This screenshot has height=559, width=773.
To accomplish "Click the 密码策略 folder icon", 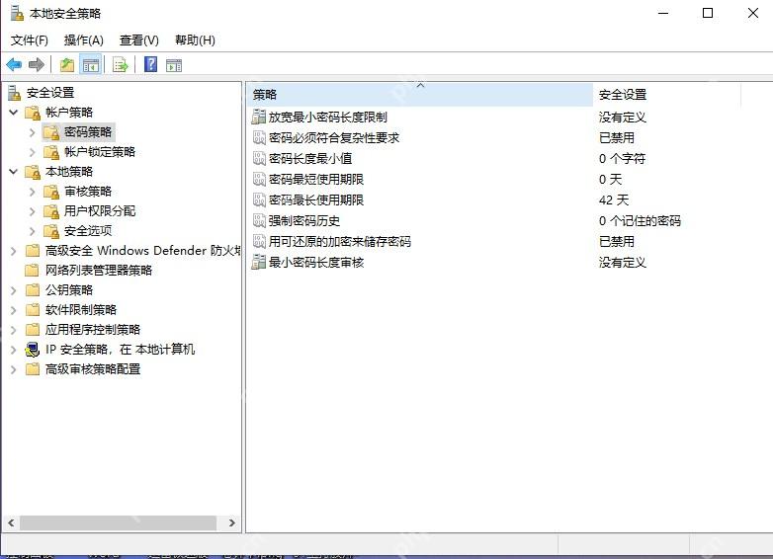I will 51,132.
